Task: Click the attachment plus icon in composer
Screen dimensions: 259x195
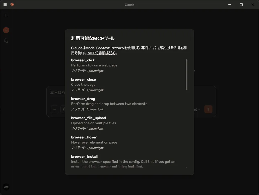Action: pyautogui.click(x=54, y=109)
